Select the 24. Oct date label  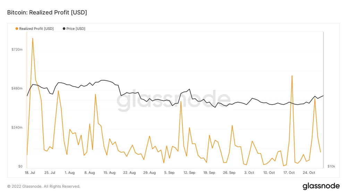309,172
